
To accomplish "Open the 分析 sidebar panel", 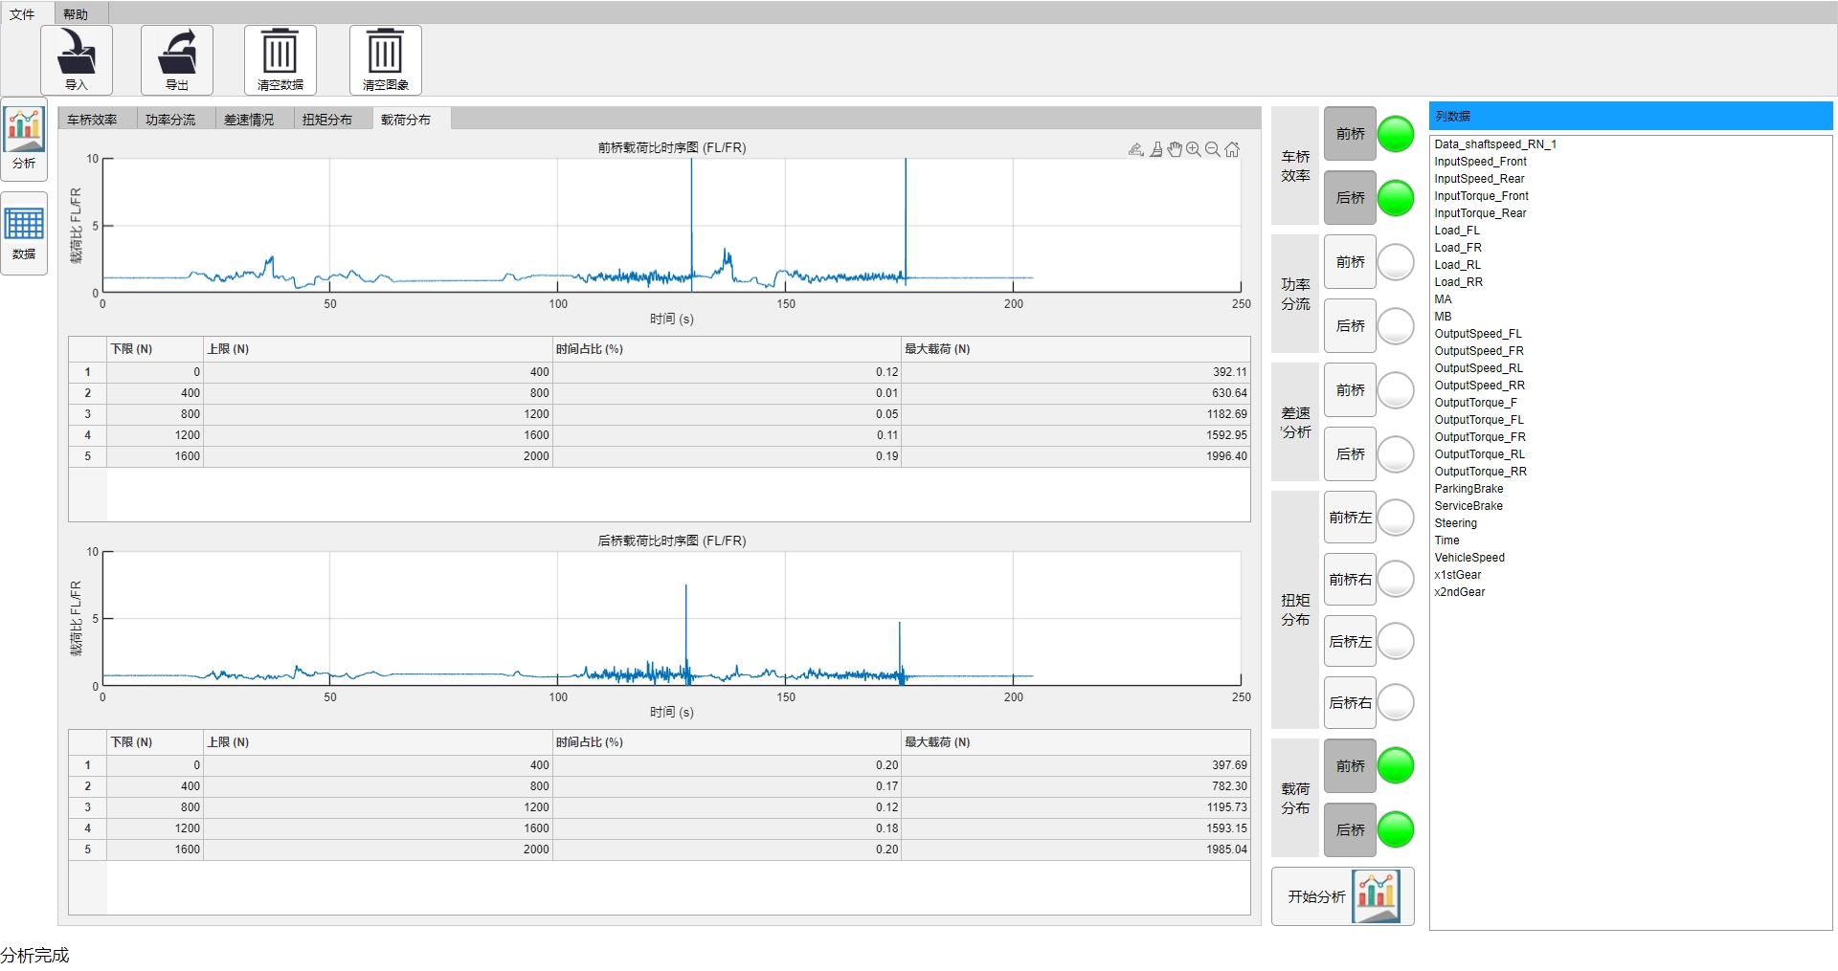I will tap(24, 139).
